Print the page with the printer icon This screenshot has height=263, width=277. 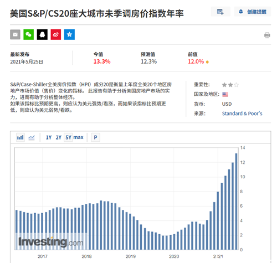pyautogui.click(x=267, y=35)
